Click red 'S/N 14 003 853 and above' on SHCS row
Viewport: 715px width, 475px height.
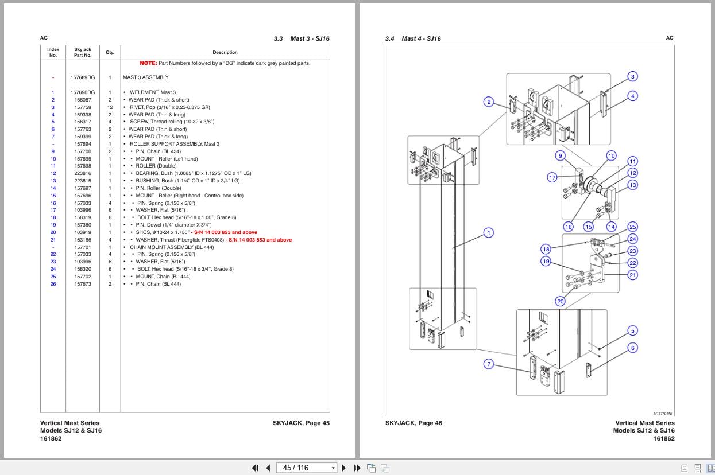[x=226, y=232]
